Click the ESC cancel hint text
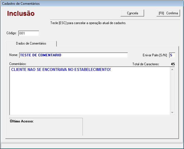184x149 pixels. [x=88, y=23]
